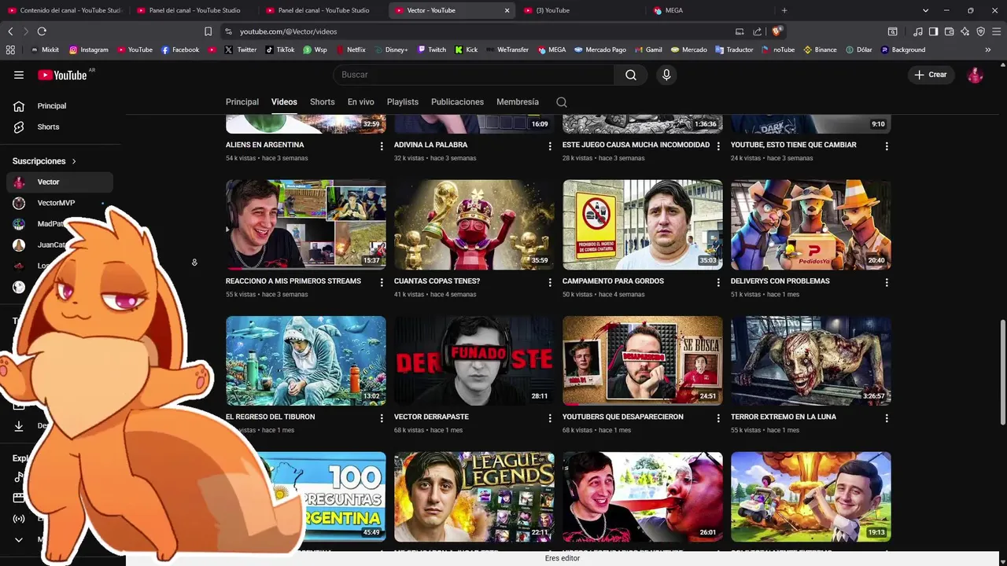Open the tab list dropdown arrow

coord(925,10)
